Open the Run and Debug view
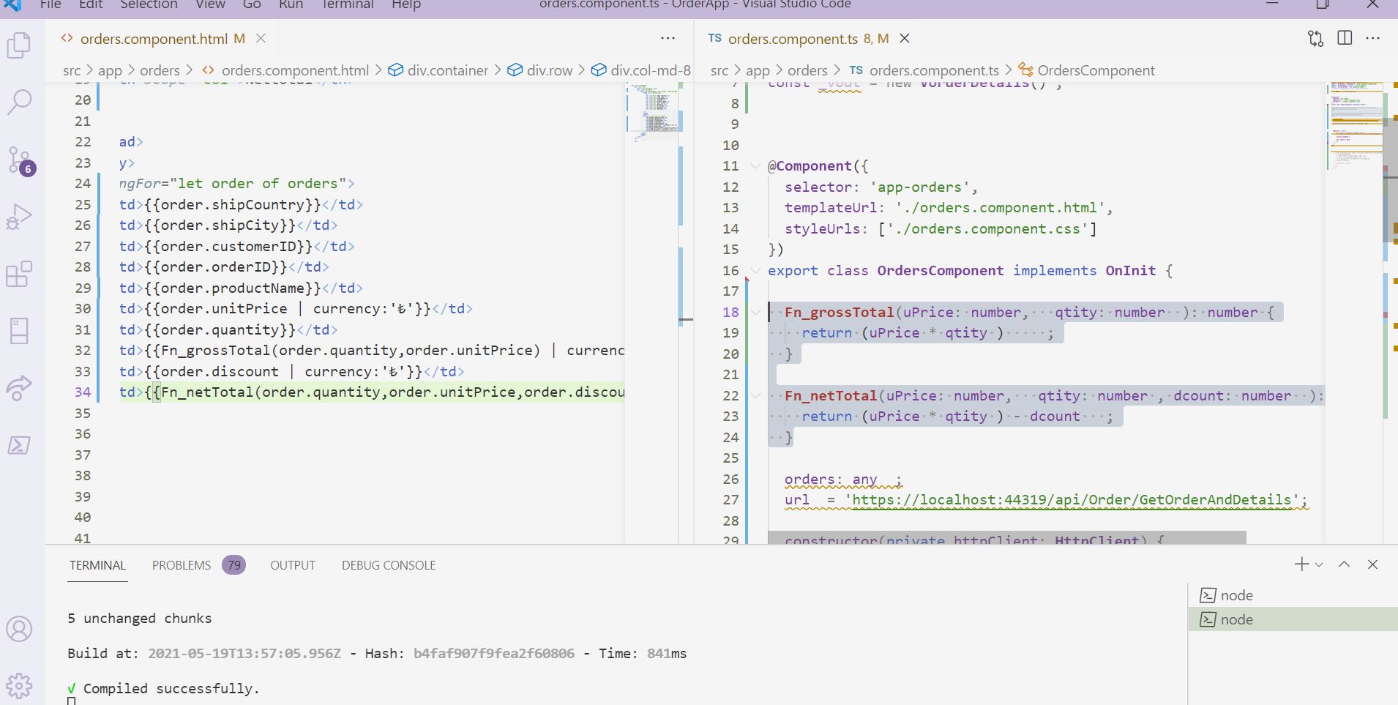The image size is (1398, 705). point(19,217)
